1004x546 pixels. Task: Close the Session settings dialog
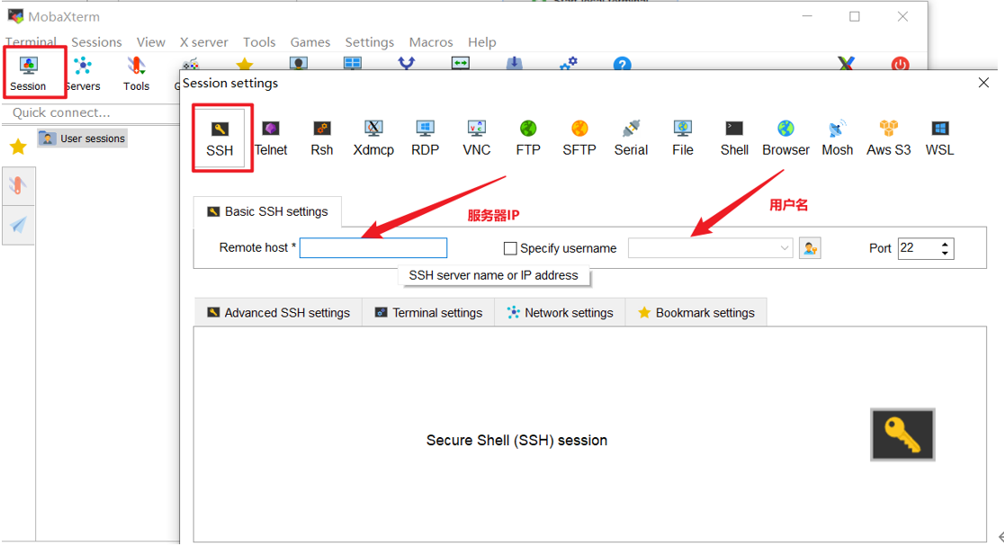pyautogui.click(x=983, y=83)
